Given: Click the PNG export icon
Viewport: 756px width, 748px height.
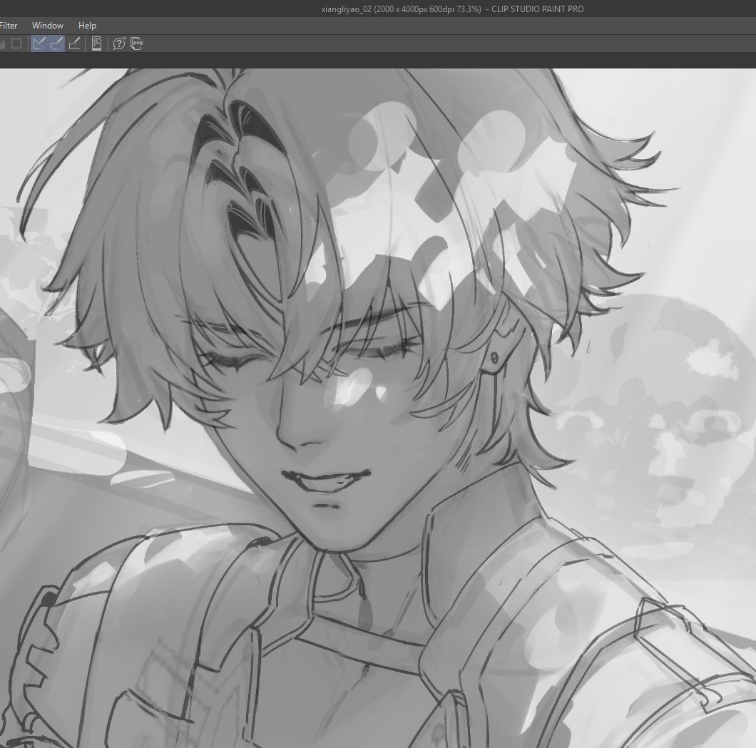Looking at the screenshot, I should click(x=136, y=44).
